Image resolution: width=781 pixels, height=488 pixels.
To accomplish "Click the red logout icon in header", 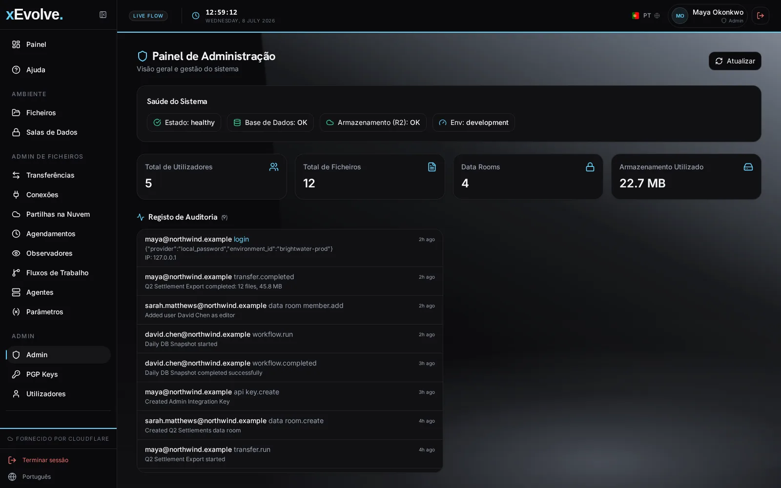I will pyautogui.click(x=760, y=16).
